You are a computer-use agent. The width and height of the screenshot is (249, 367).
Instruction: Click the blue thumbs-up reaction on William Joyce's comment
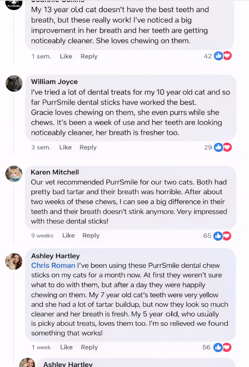(218, 147)
